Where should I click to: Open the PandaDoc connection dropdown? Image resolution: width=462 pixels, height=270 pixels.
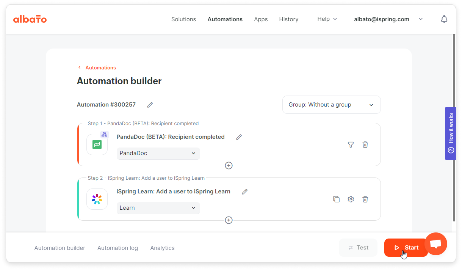158,153
